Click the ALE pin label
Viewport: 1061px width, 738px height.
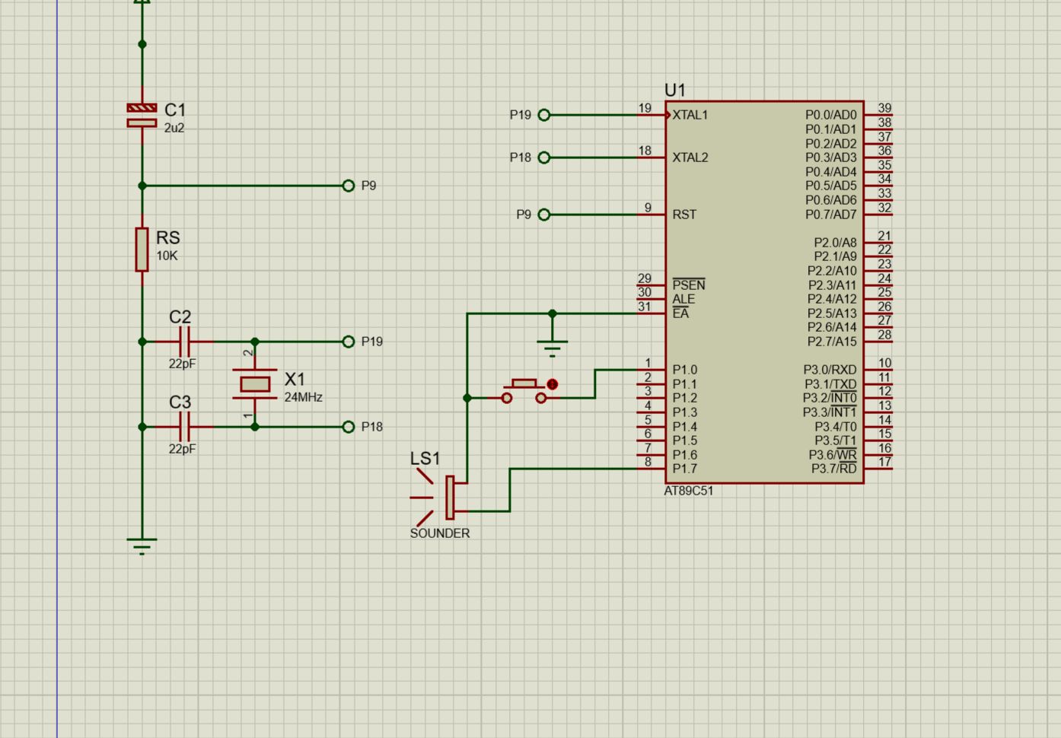683,299
